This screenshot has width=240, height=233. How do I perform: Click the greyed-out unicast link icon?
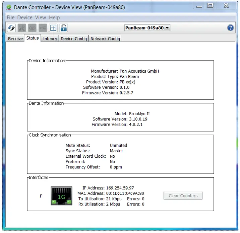tap(43, 28)
